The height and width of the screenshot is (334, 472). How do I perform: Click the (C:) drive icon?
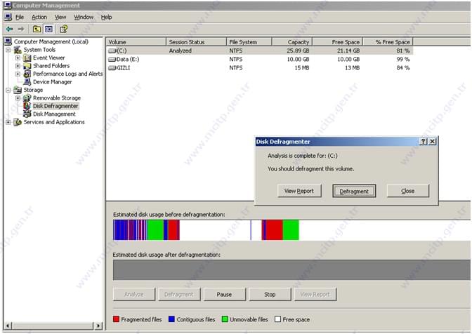click(x=112, y=51)
